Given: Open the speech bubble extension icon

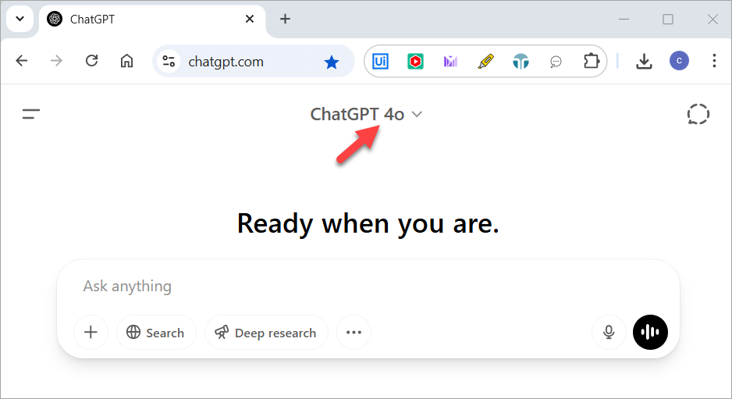Looking at the screenshot, I should [x=556, y=61].
